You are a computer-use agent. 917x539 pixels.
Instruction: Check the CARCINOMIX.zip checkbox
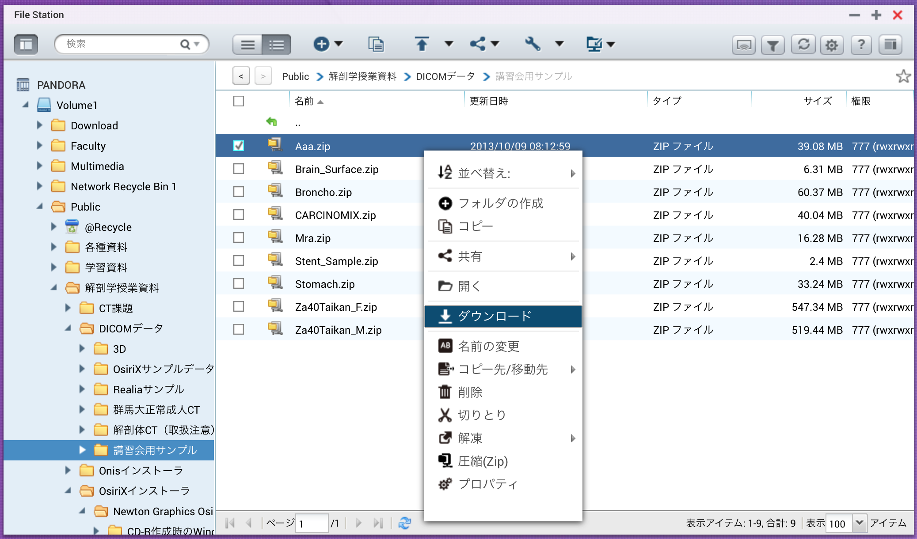point(239,215)
